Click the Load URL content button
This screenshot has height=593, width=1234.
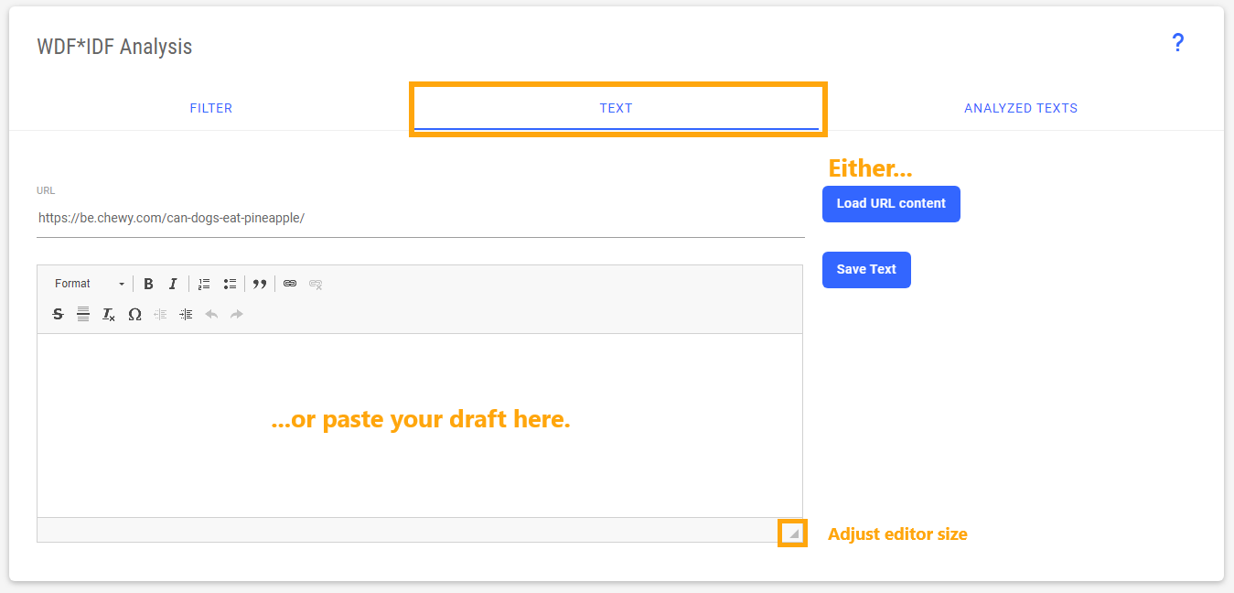coord(890,203)
